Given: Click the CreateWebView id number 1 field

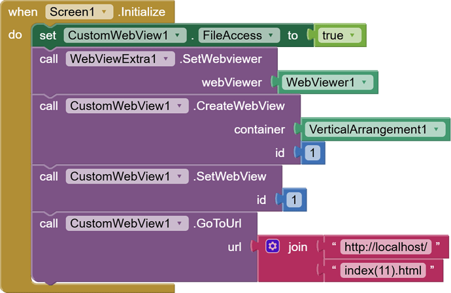Looking at the screenshot, I should pyautogui.click(x=312, y=153).
